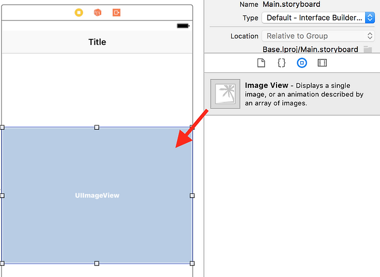Click the yellow View Controller dock icon

click(79, 12)
